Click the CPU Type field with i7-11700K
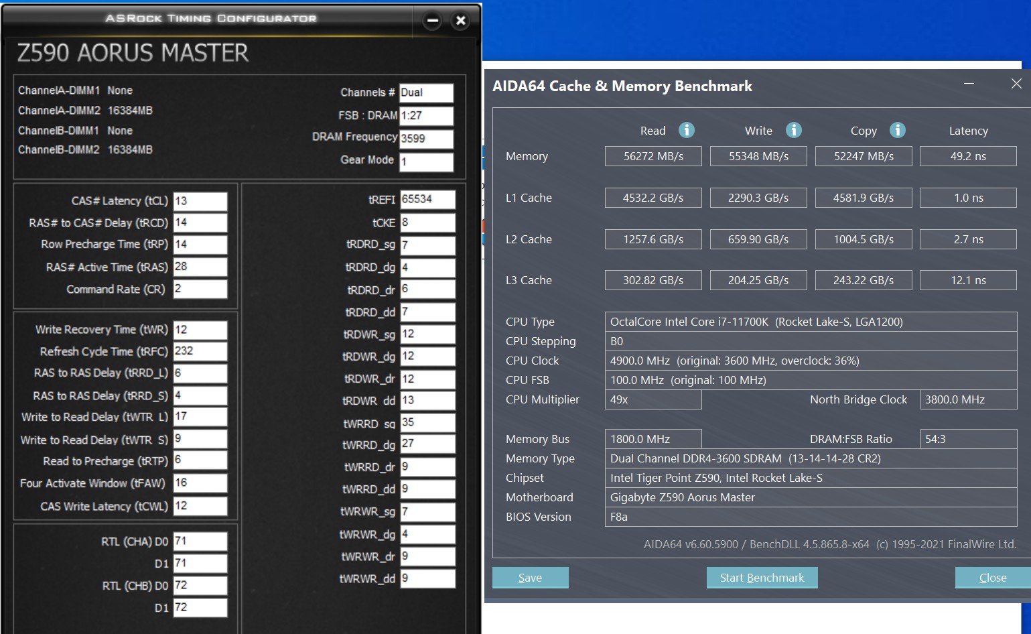The image size is (1031, 634). [x=811, y=322]
